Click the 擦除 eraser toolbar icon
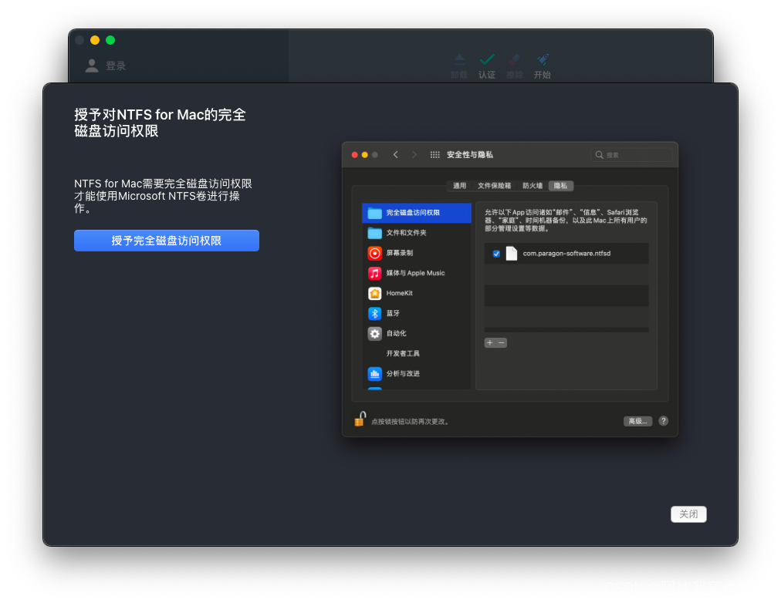The width and height of the screenshot is (781, 603). tap(515, 59)
